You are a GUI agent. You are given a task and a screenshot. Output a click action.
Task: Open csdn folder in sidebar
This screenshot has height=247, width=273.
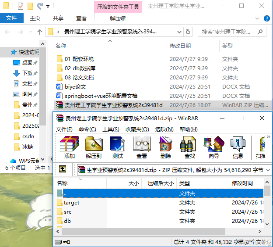tap(24, 136)
